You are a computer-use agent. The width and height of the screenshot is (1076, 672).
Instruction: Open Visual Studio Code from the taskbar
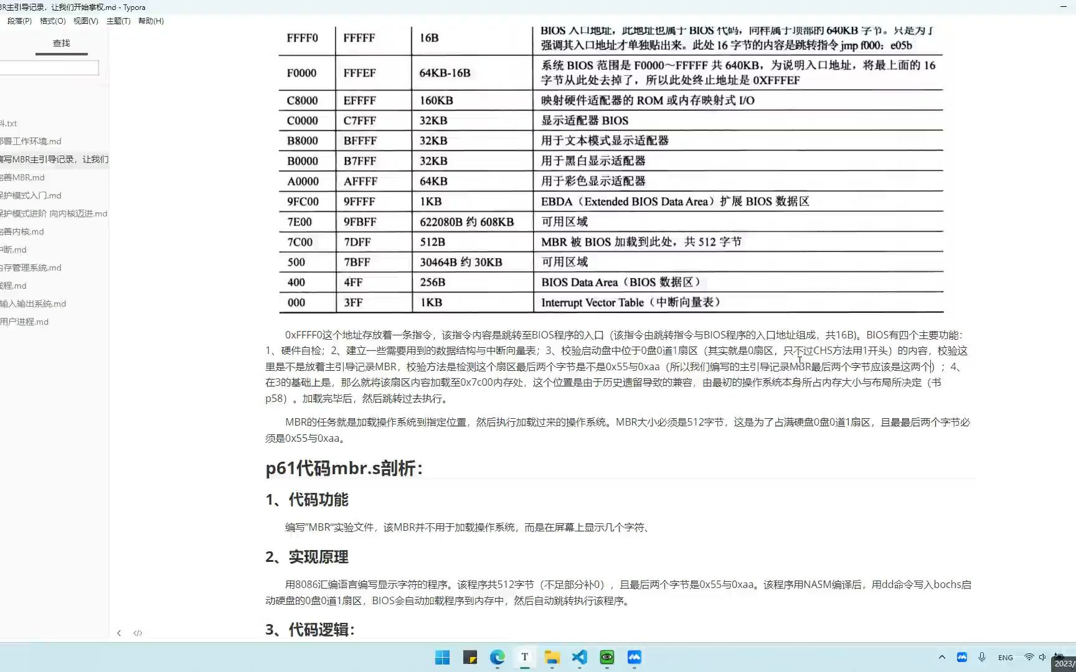[x=579, y=657]
